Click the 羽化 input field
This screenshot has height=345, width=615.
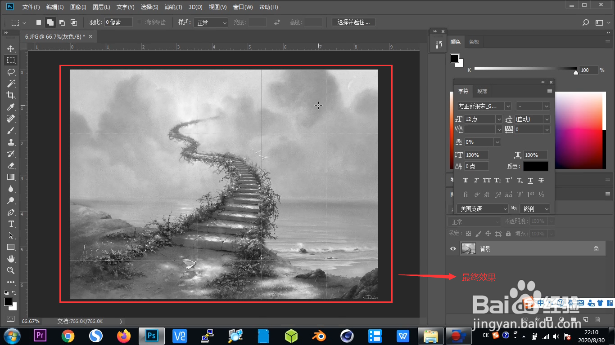(118, 22)
